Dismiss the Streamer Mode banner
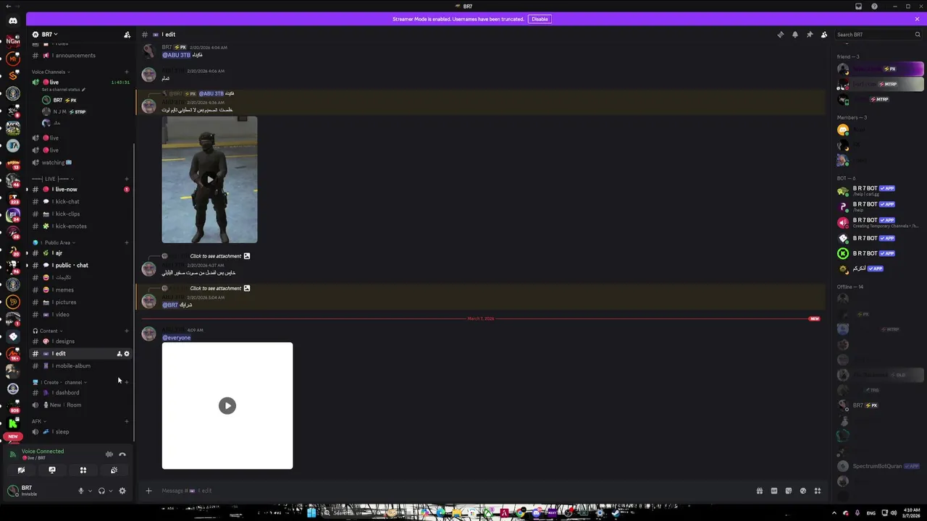 point(917,19)
